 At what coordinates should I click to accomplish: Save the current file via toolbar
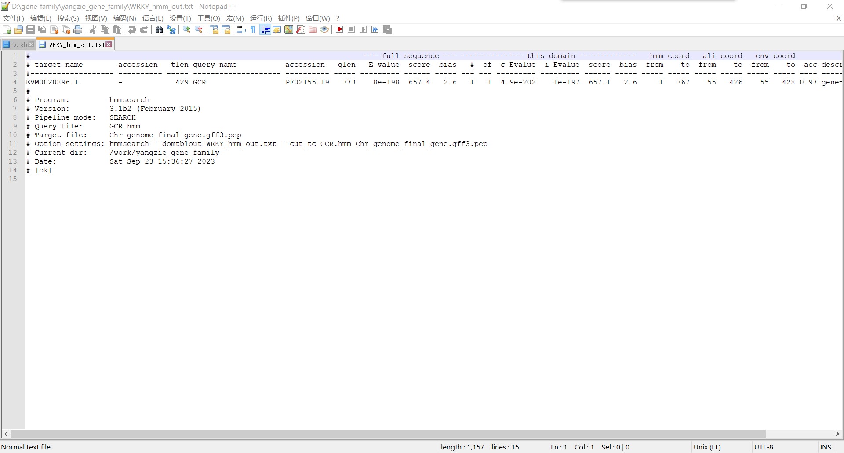pos(30,29)
